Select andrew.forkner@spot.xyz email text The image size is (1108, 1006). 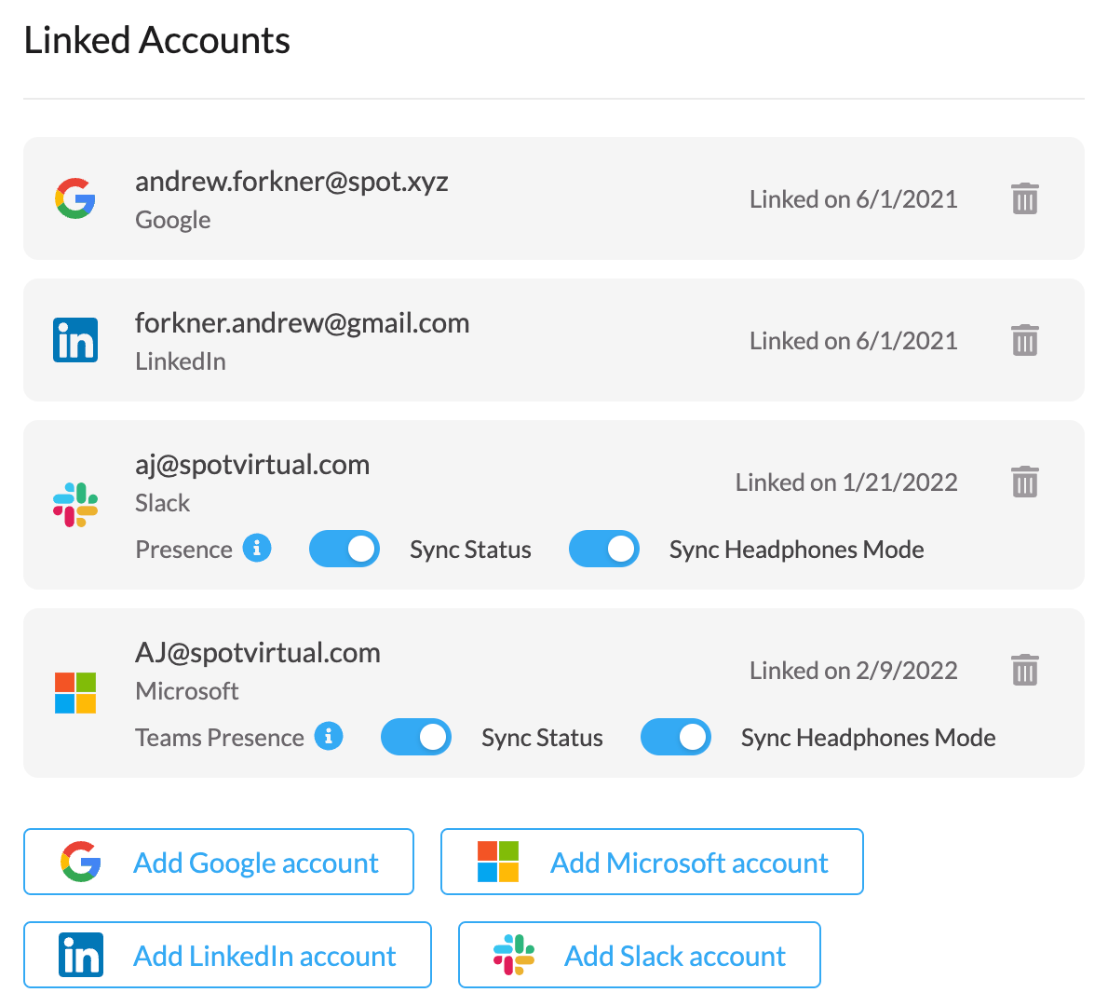click(291, 182)
